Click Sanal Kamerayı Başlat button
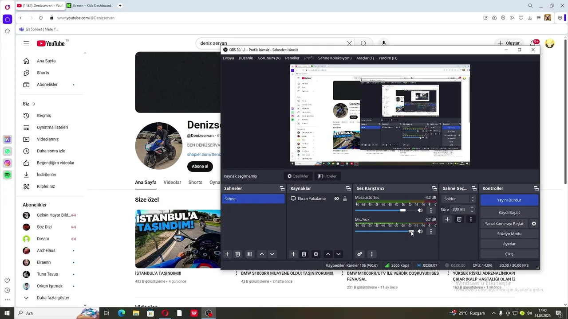This screenshot has height=319, width=568. coord(504,224)
